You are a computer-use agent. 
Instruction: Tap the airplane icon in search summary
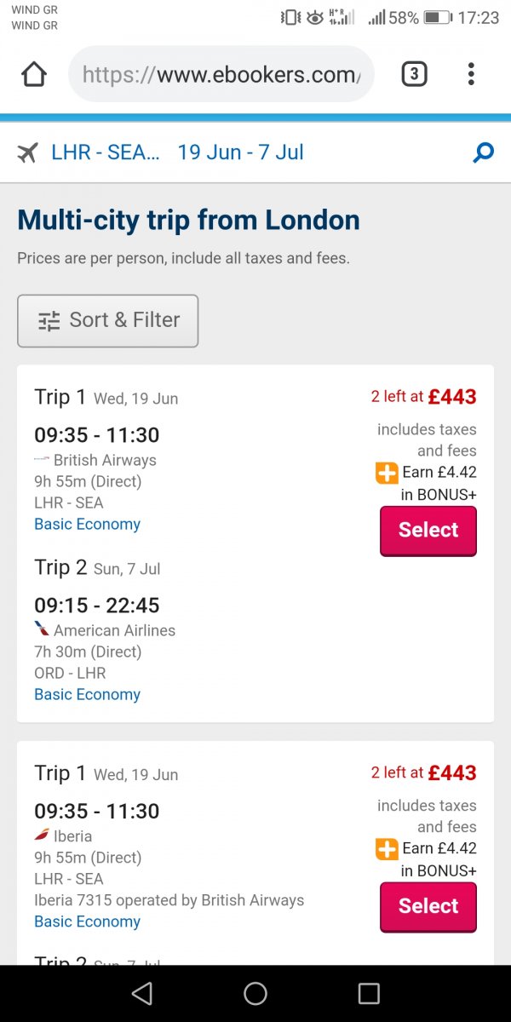point(28,153)
